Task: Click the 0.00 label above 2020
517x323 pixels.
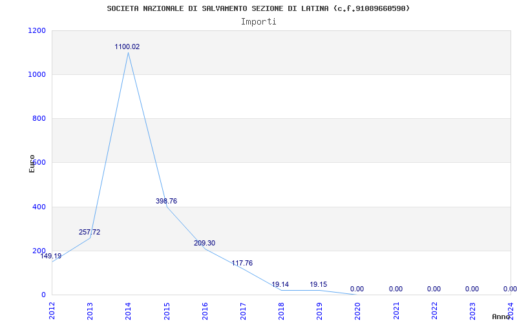Action: click(x=357, y=289)
